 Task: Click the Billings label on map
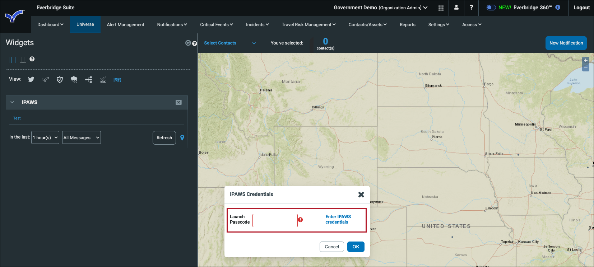pos(318,107)
